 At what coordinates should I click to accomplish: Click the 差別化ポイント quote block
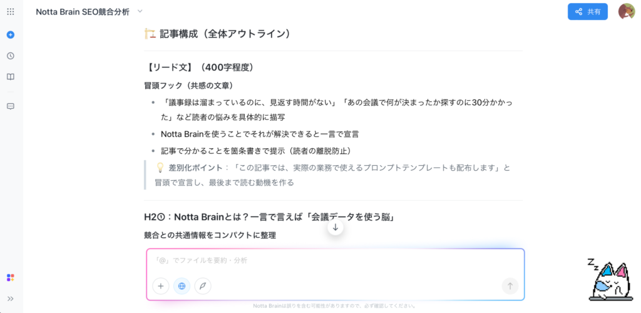coord(332,175)
